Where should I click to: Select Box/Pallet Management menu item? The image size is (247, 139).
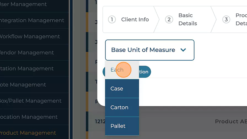point(30,101)
